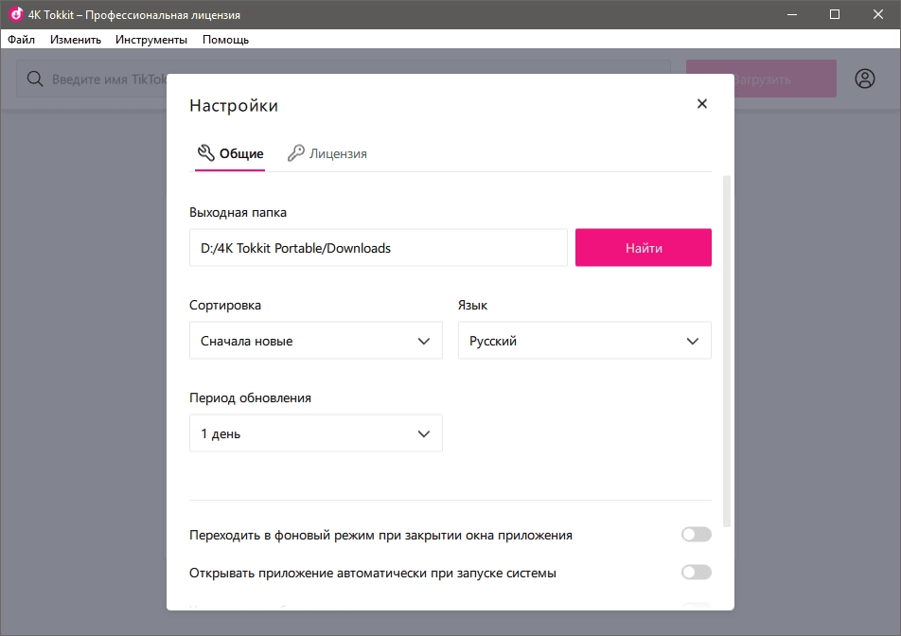This screenshot has width=901, height=636.
Task: Open the Язык language dropdown
Action: pyautogui.click(x=584, y=341)
